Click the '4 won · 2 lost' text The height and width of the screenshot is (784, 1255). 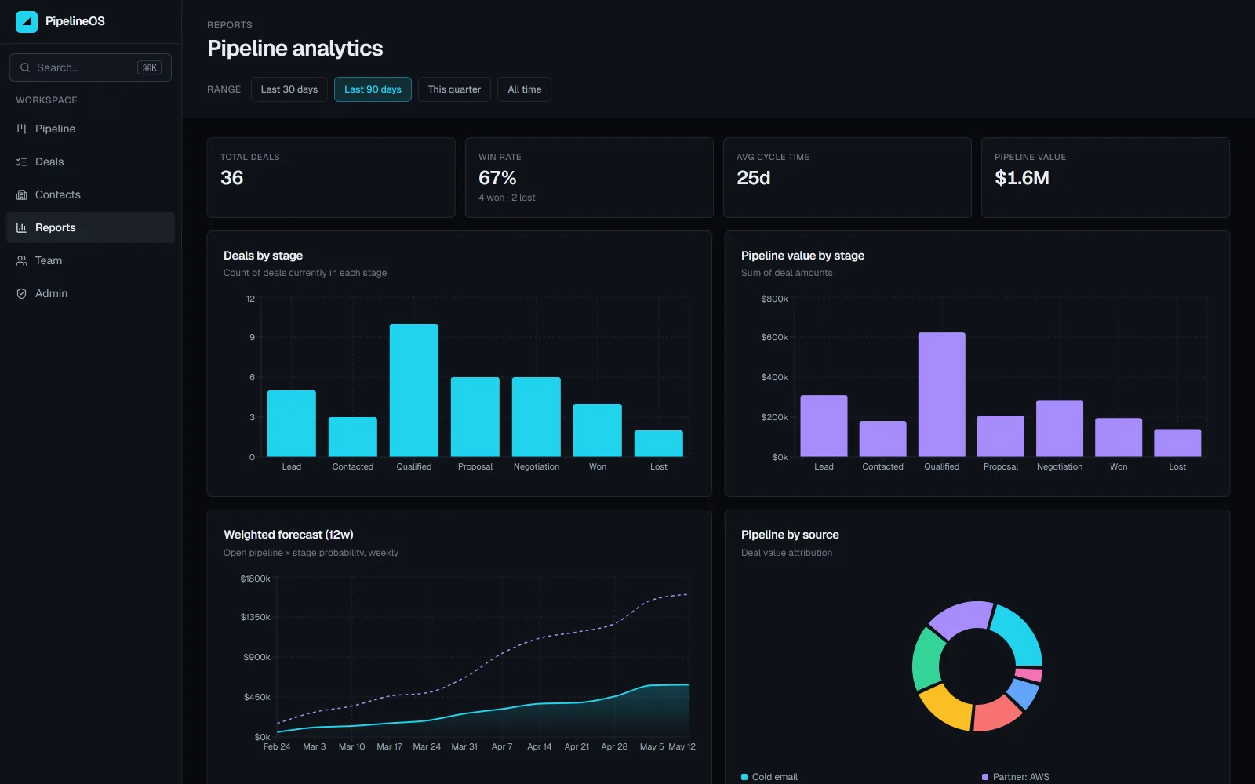(x=507, y=198)
